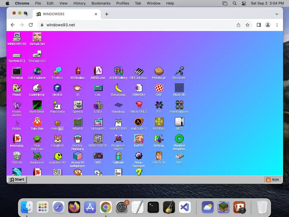Open Glitch GRLZ lips icon
Screen dimensions: 289x217
(139, 107)
